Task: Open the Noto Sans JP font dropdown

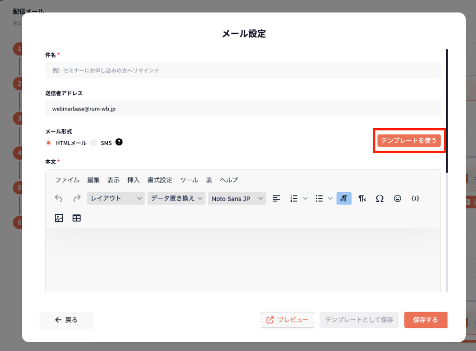Action: pyautogui.click(x=237, y=198)
